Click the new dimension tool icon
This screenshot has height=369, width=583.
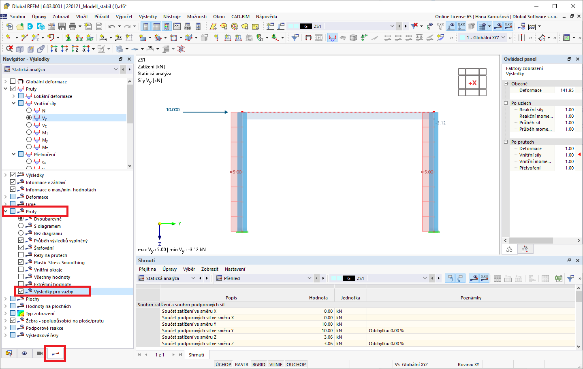tap(103, 38)
